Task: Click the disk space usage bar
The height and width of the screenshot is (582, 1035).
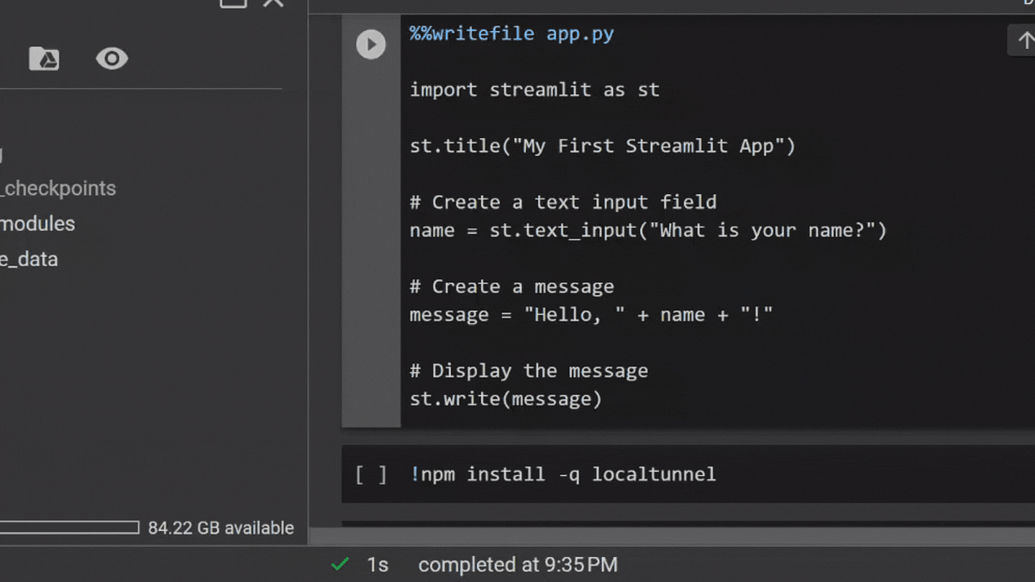Action: tap(71, 527)
